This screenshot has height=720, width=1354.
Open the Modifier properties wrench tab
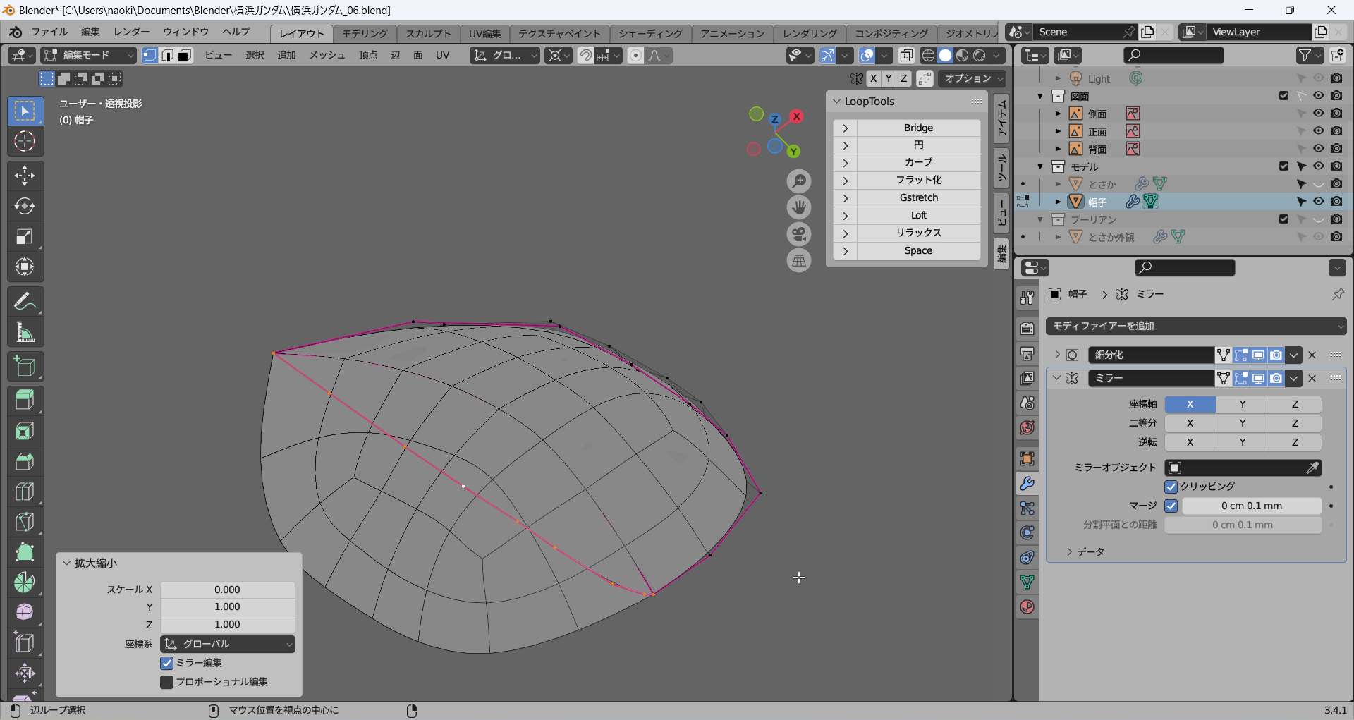(x=1027, y=484)
